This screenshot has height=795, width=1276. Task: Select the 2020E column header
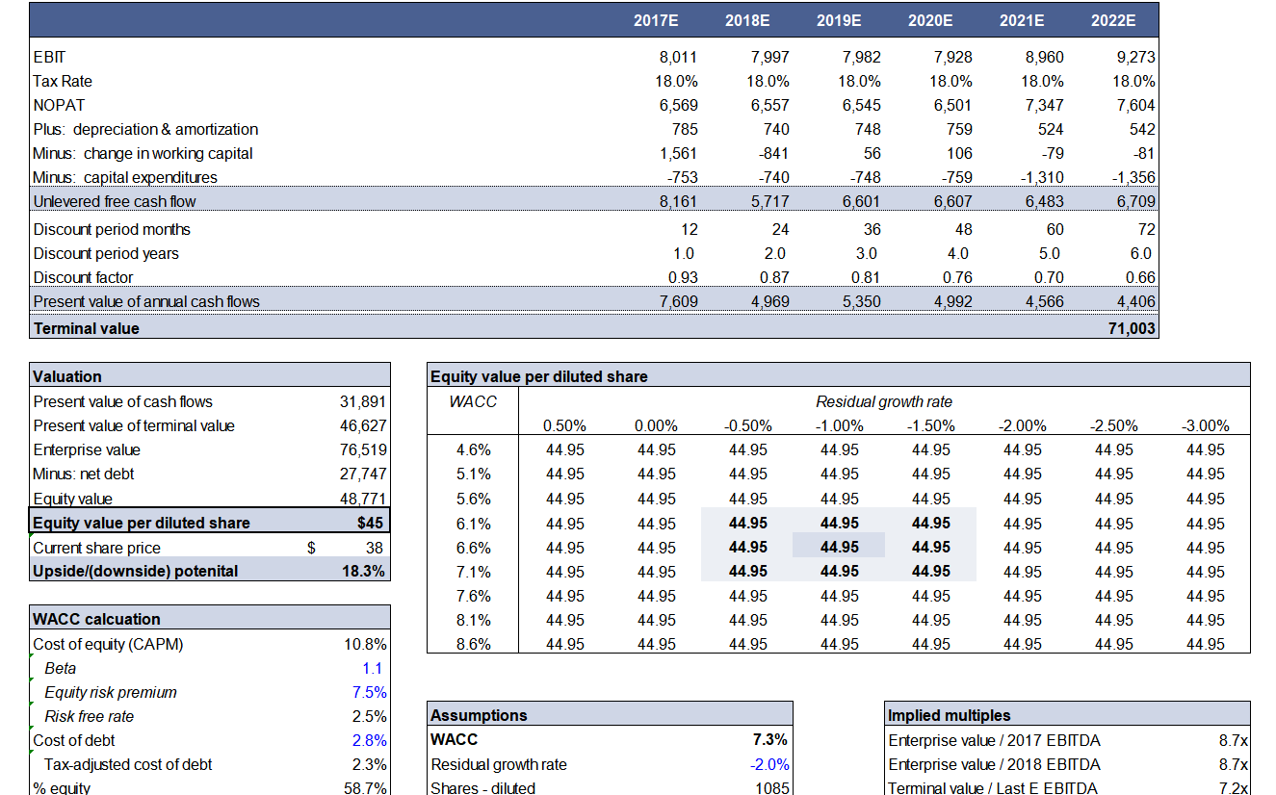click(930, 21)
